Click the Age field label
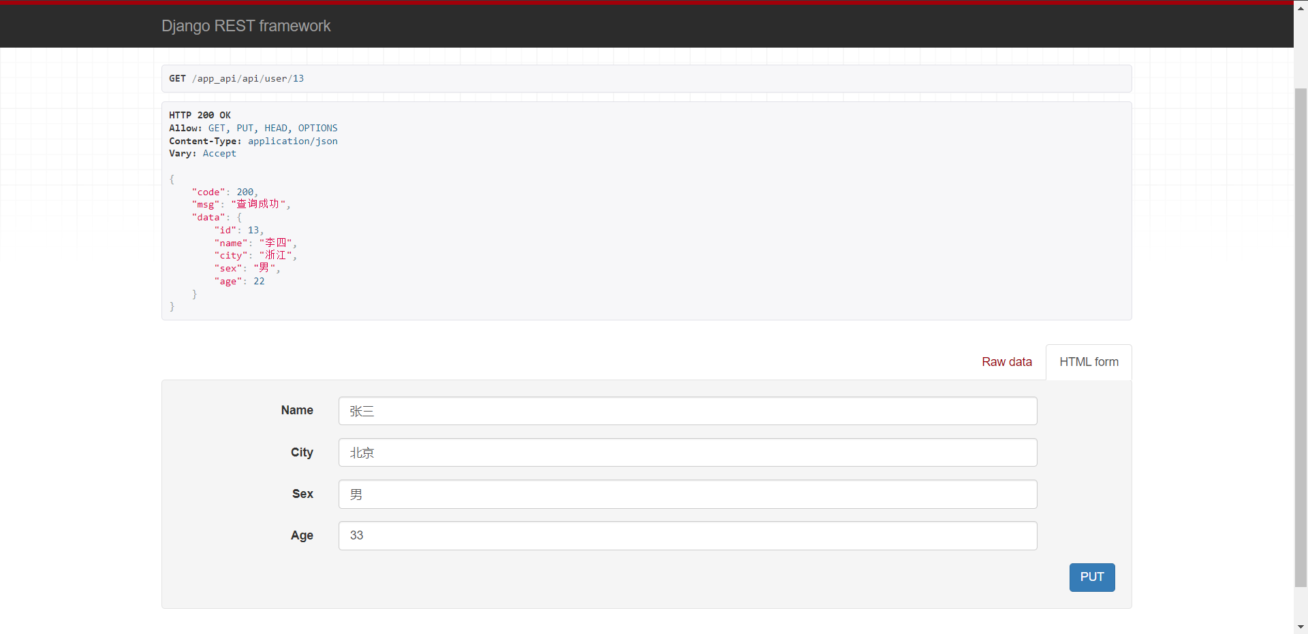This screenshot has width=1308, height=634. pyautogui.click(x=302, y=535)
